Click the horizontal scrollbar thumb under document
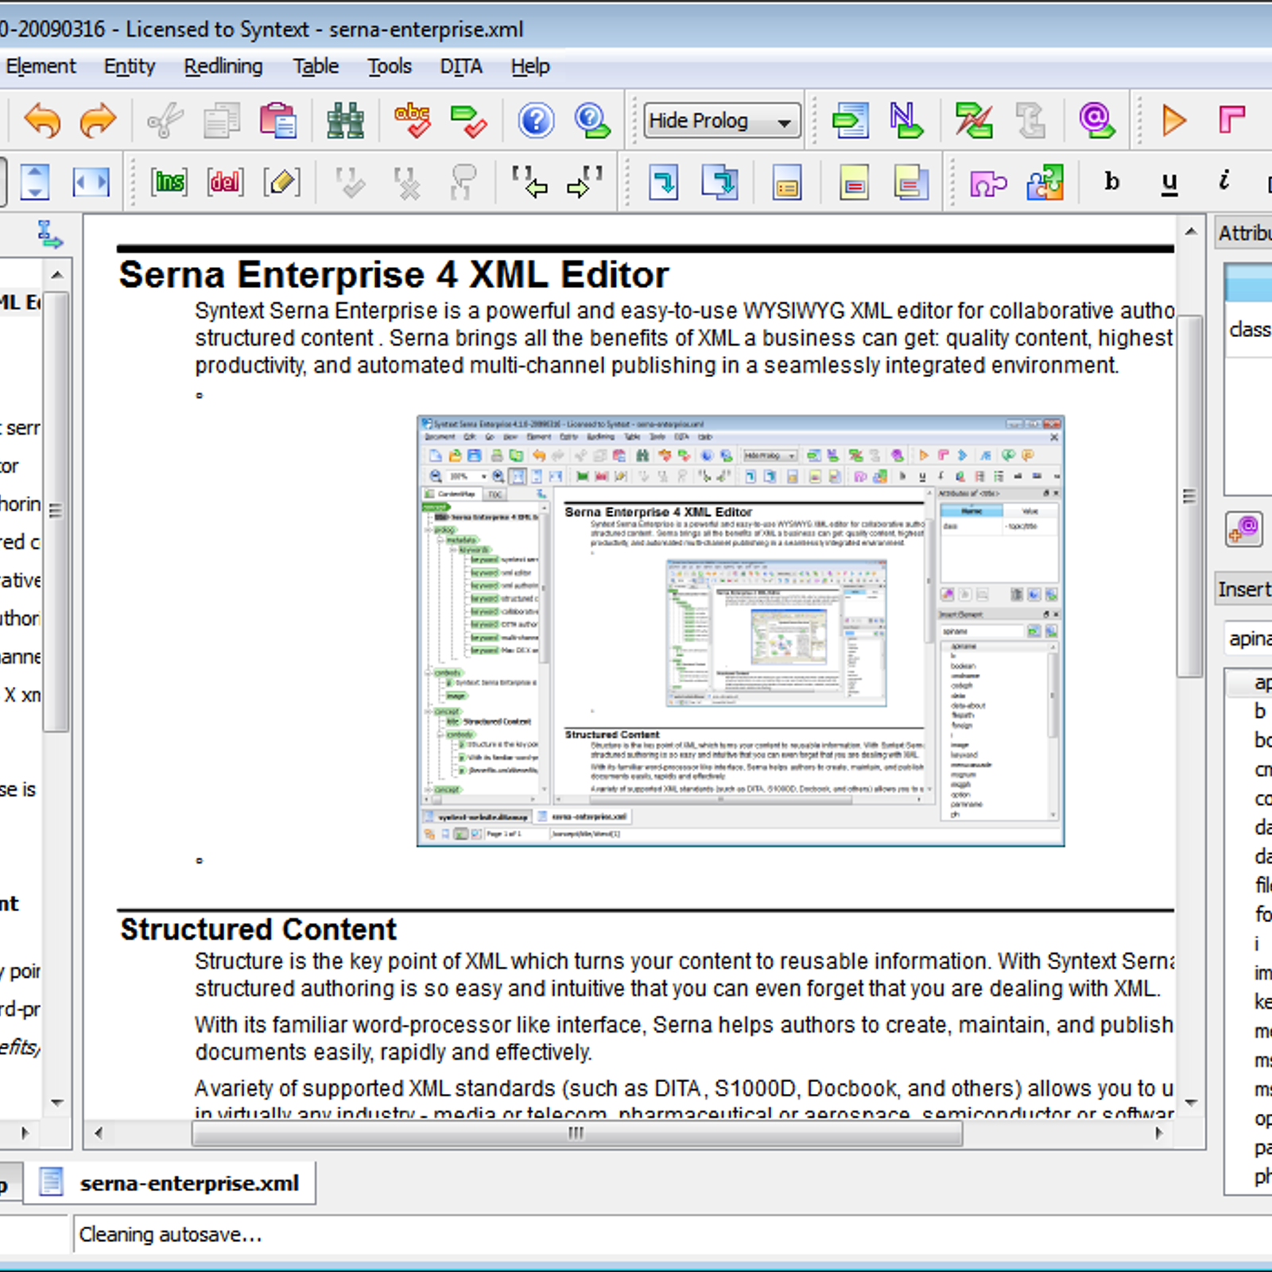 (x=577, y=1133)
